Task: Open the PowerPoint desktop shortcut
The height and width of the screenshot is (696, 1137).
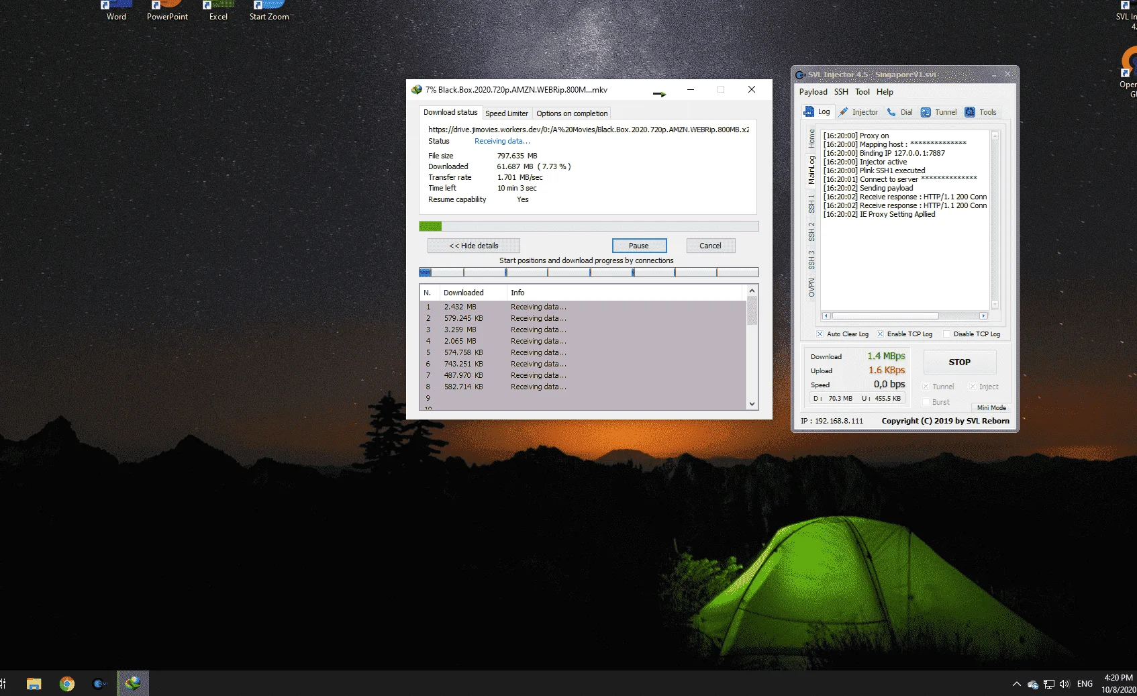Action: pos(167,11)
